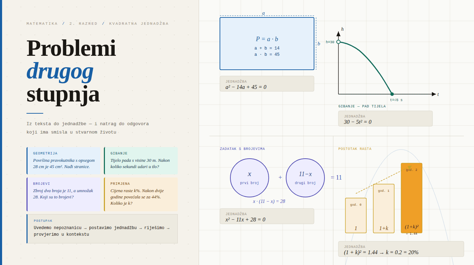Click equation a² − 14a + 45 = 0

(x=246, y=87)
